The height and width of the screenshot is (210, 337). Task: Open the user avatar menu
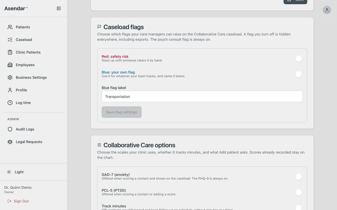pos(327,10)
